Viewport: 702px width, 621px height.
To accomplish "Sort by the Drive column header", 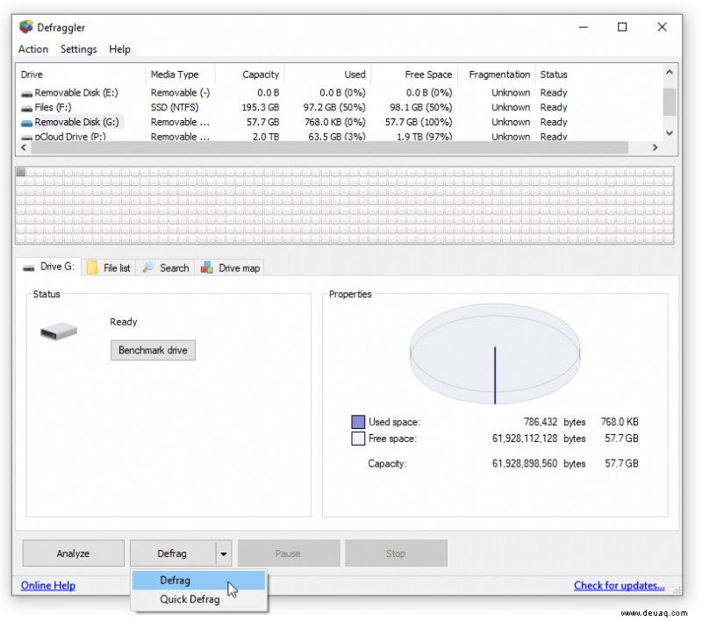I will [x=81, y=75].
